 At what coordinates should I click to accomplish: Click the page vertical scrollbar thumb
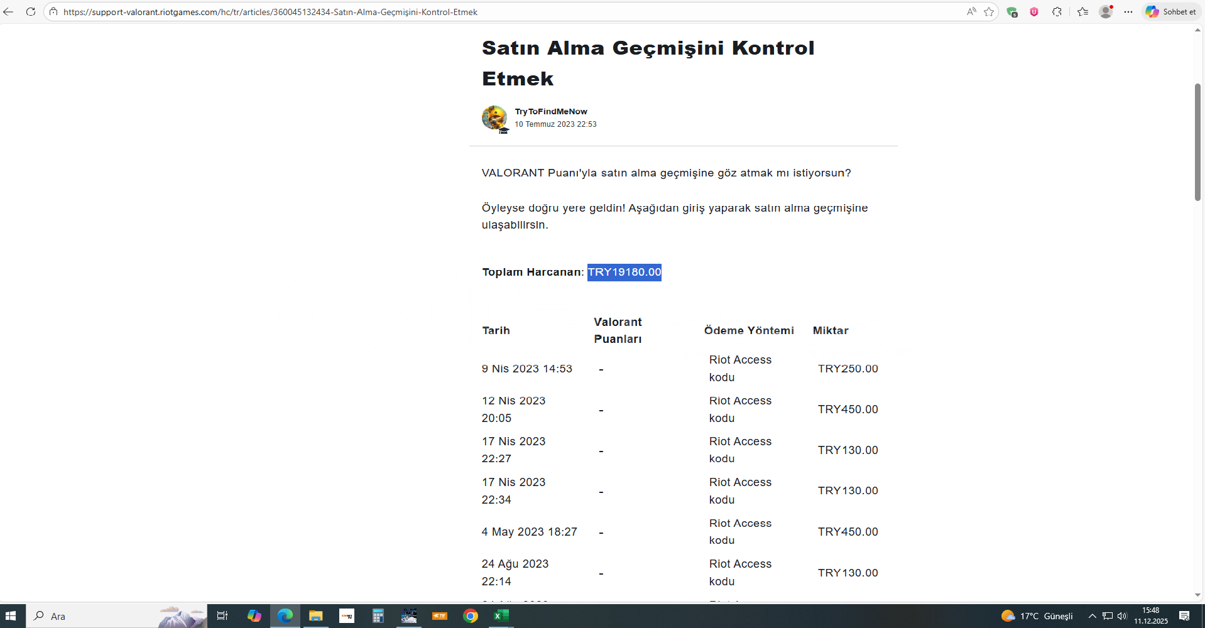click(x=1197, y=142)
